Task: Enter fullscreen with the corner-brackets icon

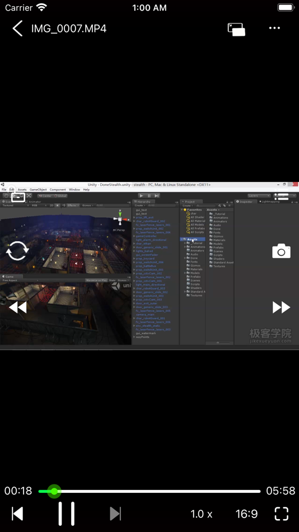Action: coord(281,514)
